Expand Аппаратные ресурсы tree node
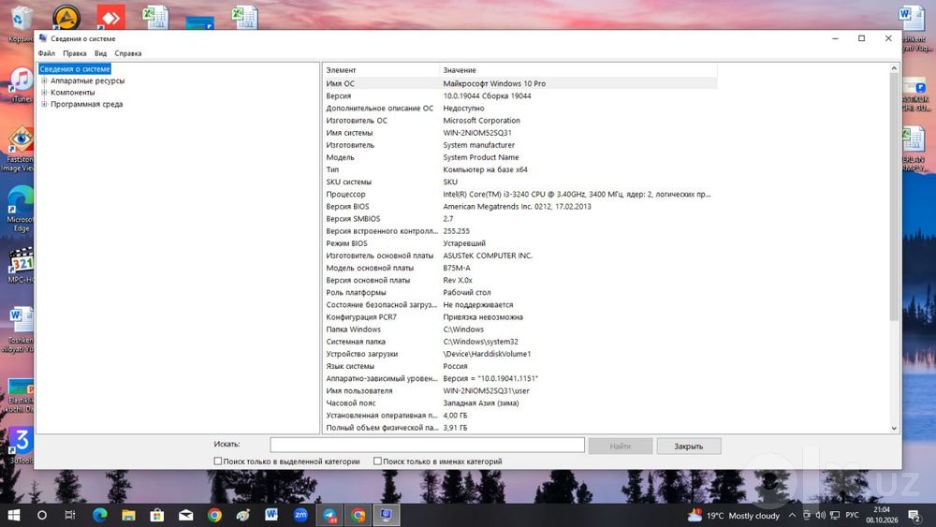Image resolution: width=936 pixels, height=527 pixels. [x=44, y=81]
